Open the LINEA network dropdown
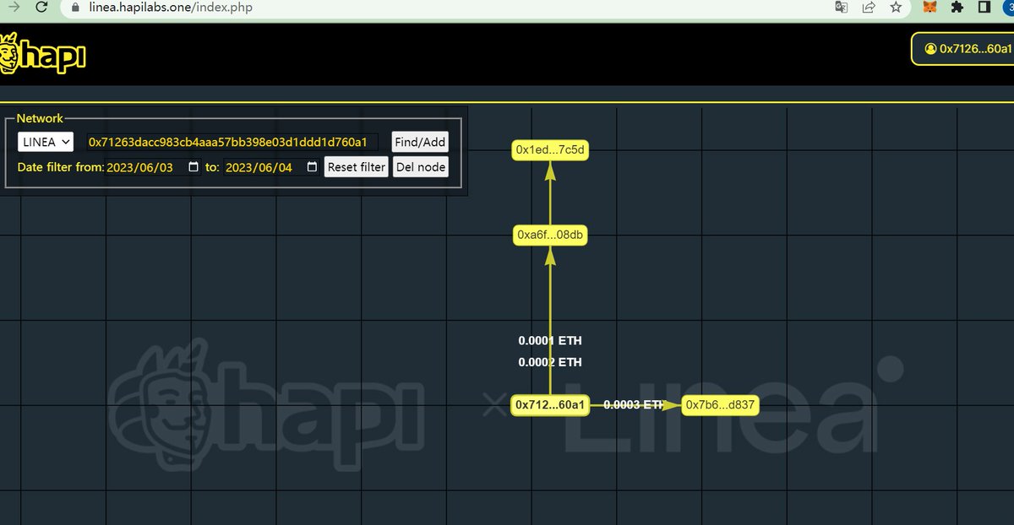This screenshot has height=525, width=1014. click(46, 142)
